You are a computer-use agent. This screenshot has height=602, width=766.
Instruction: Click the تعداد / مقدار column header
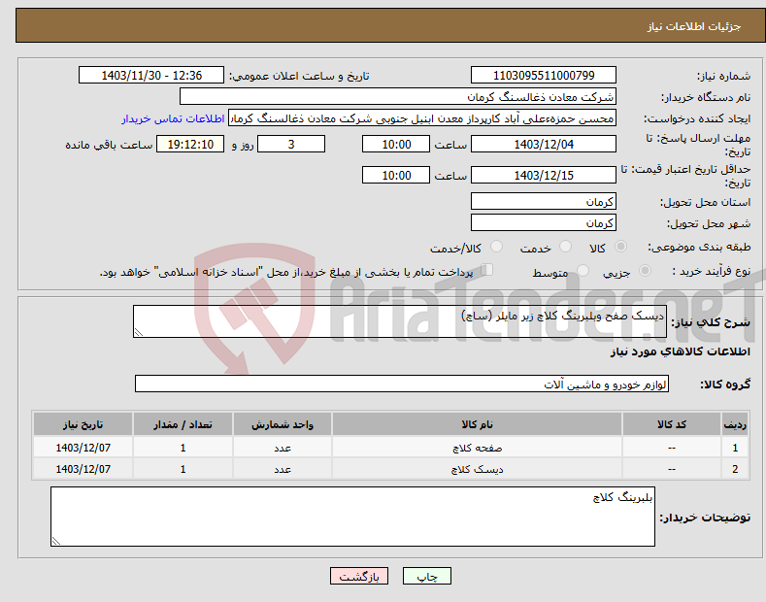(x=183, y=424)
